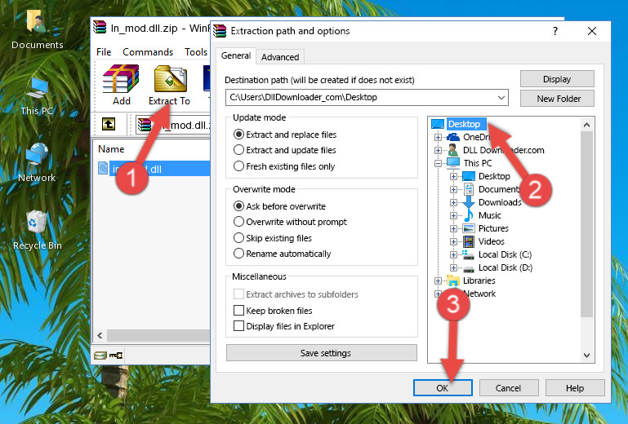
Task: Switch to the General tab
Action: (x=236, y=55)
